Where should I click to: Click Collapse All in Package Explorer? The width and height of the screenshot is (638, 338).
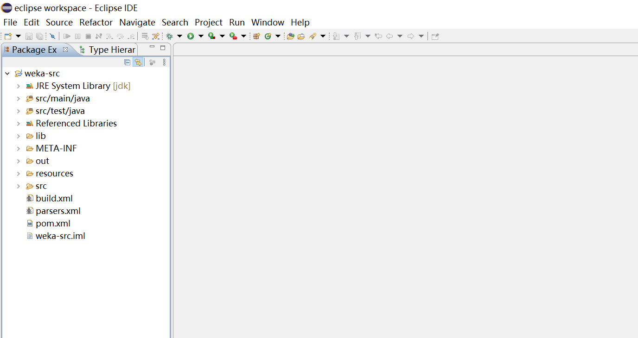click(128, 62)
